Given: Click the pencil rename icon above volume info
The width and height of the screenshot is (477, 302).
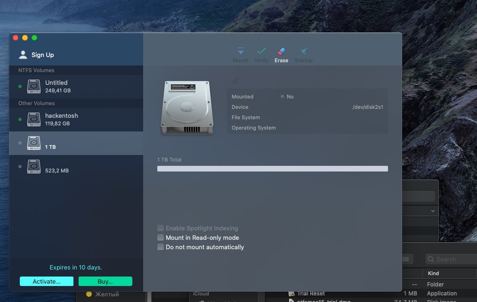Looking at the screenshot, I should pyautogui.click(x=236, y=81).
